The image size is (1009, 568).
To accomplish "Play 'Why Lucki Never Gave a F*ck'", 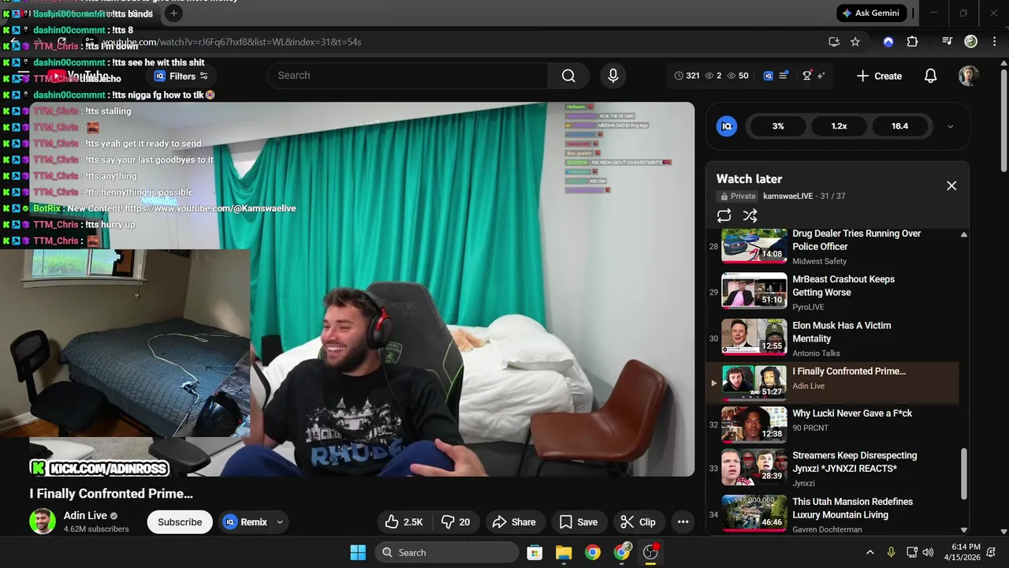I will point(832,424).
